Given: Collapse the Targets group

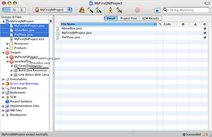Looking at the screenshot, I should tap(4, 53).
